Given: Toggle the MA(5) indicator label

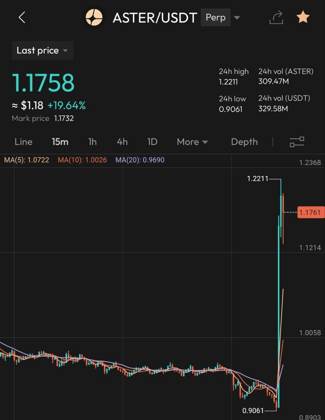Looking at the screenshot, I should [x=27, y=160].
